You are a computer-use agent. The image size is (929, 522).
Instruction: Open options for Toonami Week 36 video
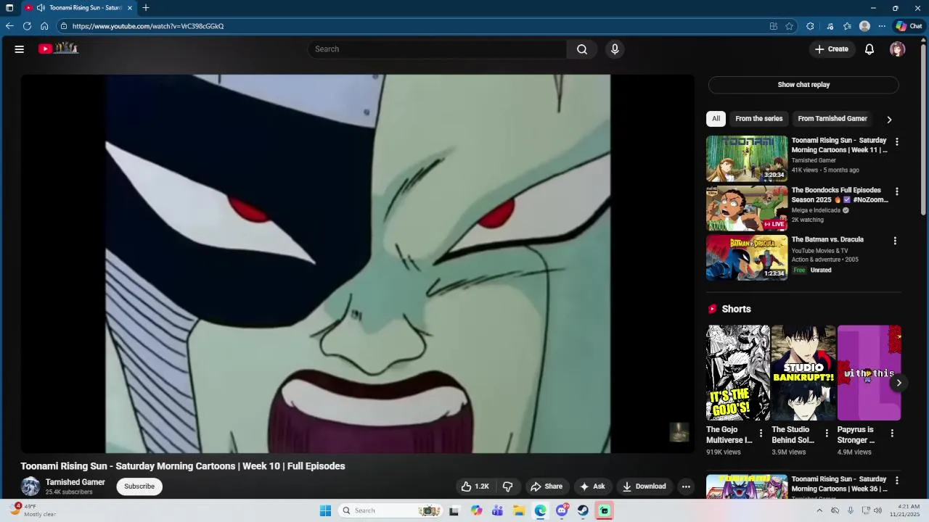[x=897, y=481]
